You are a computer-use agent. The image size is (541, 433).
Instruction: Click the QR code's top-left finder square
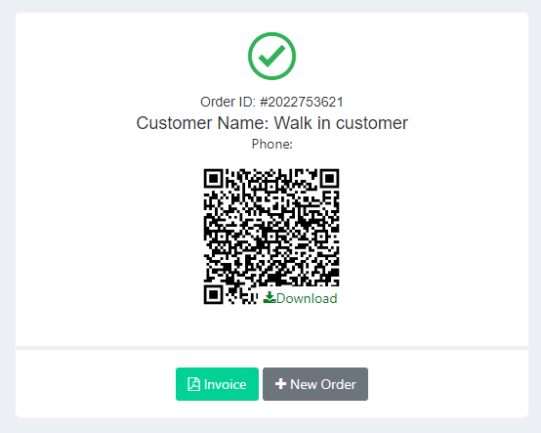tap(214, 179)
